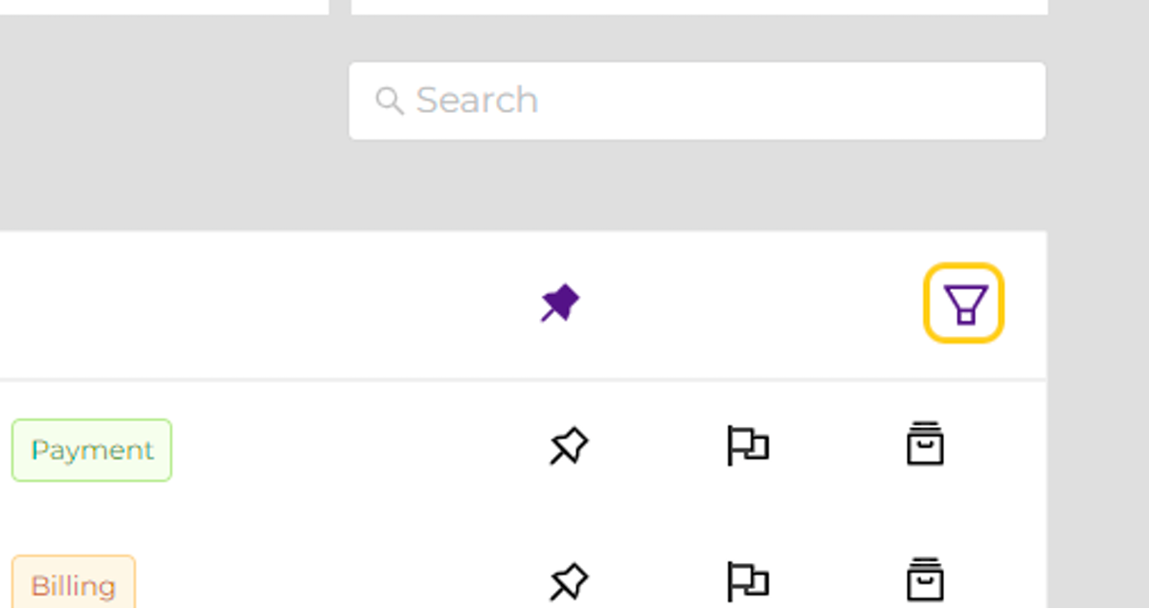Select the green Payment tag
The height and width of the screenshot is (609, 1149).
tap(92, 450)
